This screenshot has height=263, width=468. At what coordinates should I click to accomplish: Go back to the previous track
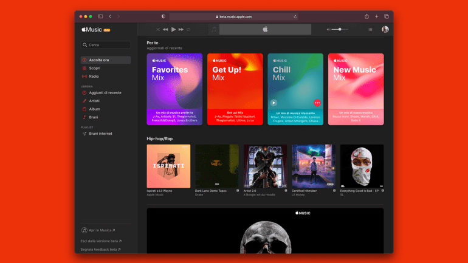pyautogui.click(x=165, y=29)
